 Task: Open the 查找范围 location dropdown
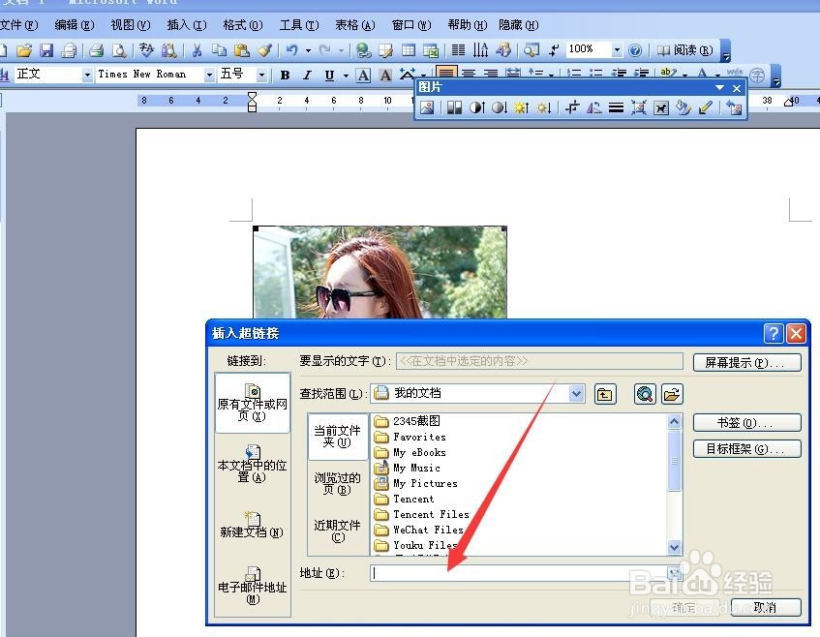point(577,394)
